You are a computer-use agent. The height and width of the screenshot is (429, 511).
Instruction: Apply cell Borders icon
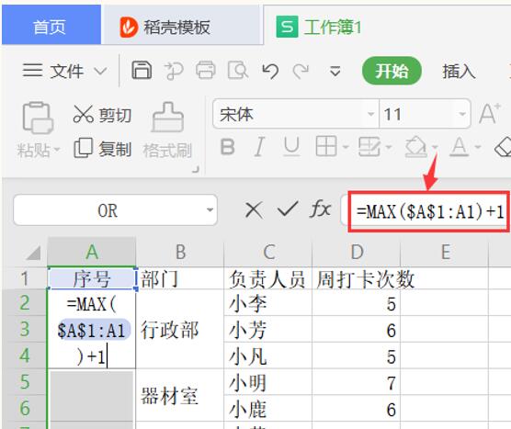click(x=326, y=146)
